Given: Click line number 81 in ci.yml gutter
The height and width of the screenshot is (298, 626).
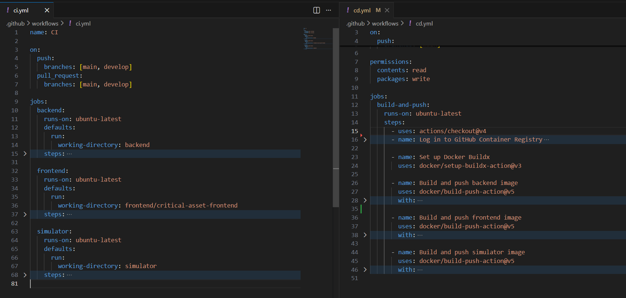Looking at the screenshot, I should (15, 283).
